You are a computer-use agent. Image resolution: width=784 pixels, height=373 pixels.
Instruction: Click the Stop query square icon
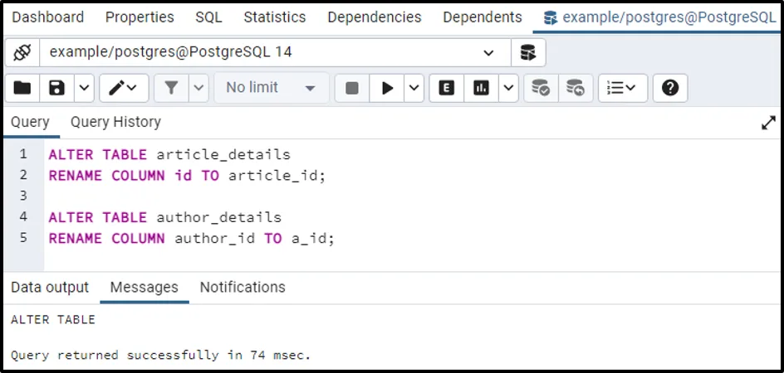click(x=352, y=89)
